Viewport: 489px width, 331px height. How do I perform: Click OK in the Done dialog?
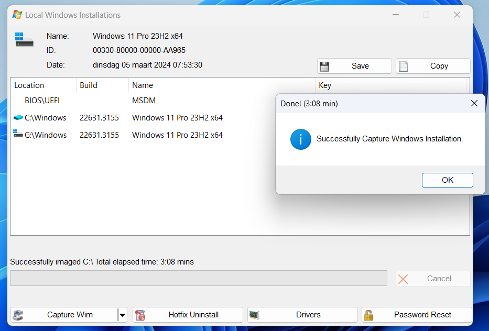point(447,180)
